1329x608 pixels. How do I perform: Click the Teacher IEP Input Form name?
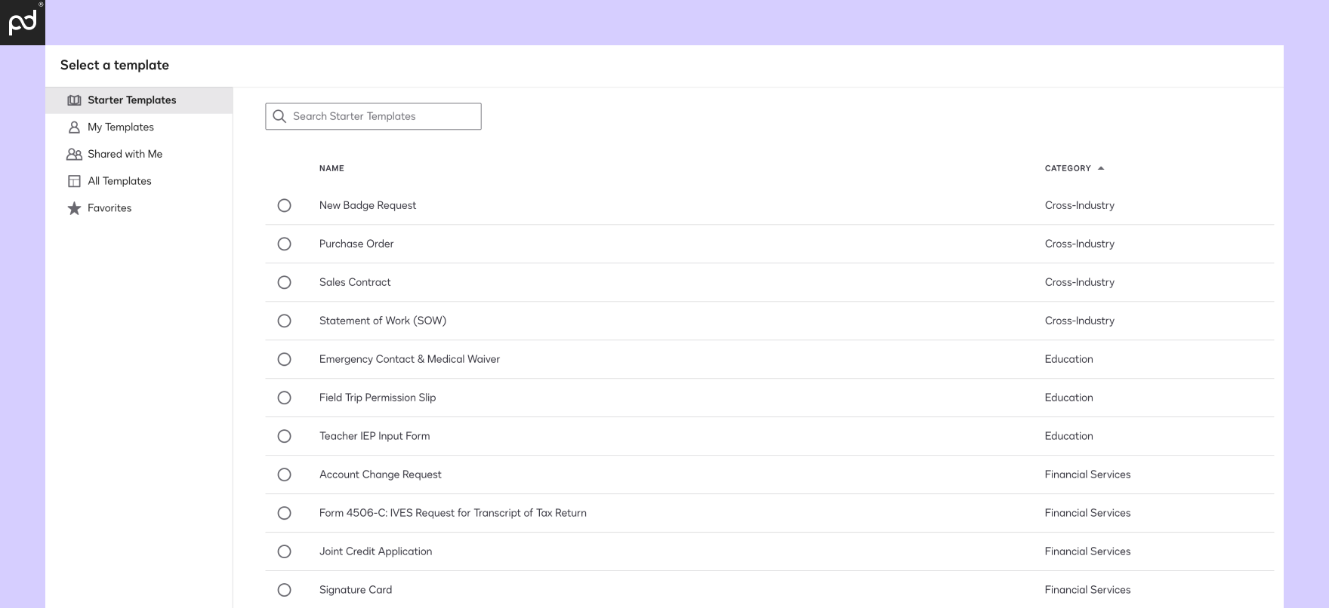point(375,436)
